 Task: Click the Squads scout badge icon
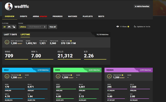109,76
